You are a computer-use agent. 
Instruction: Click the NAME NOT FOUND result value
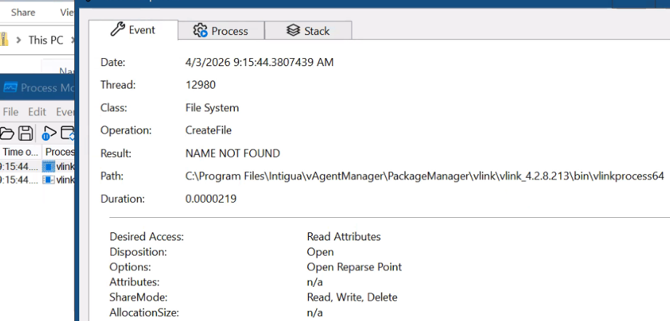[x=233, y=153]
